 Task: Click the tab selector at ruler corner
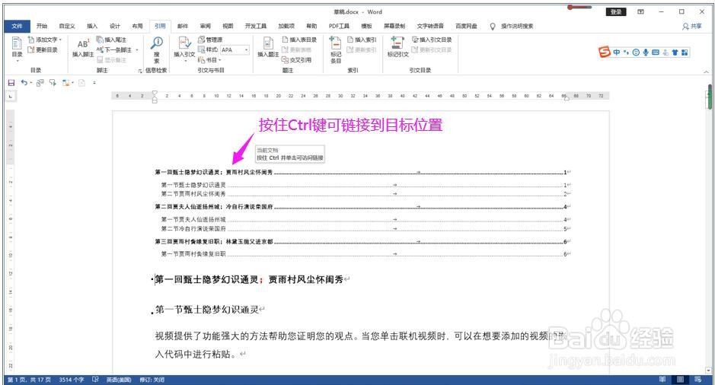[x=11, y=96]
